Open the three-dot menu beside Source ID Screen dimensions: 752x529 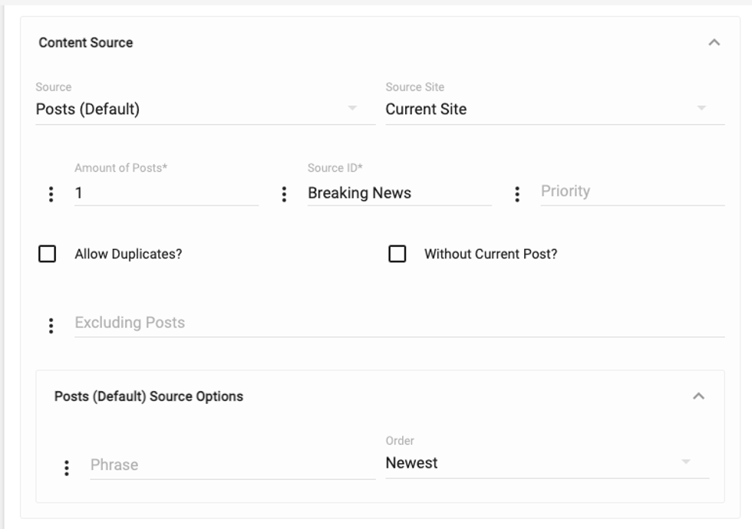click(x=284, y=194)
